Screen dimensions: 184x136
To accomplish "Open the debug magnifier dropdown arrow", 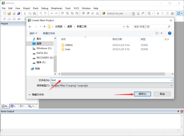I will (152, 14).
